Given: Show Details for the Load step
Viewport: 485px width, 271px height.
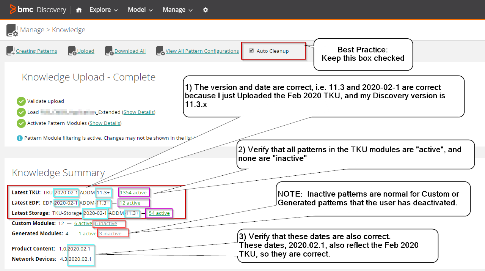Looking at the screenshot, I should [139, 112].
